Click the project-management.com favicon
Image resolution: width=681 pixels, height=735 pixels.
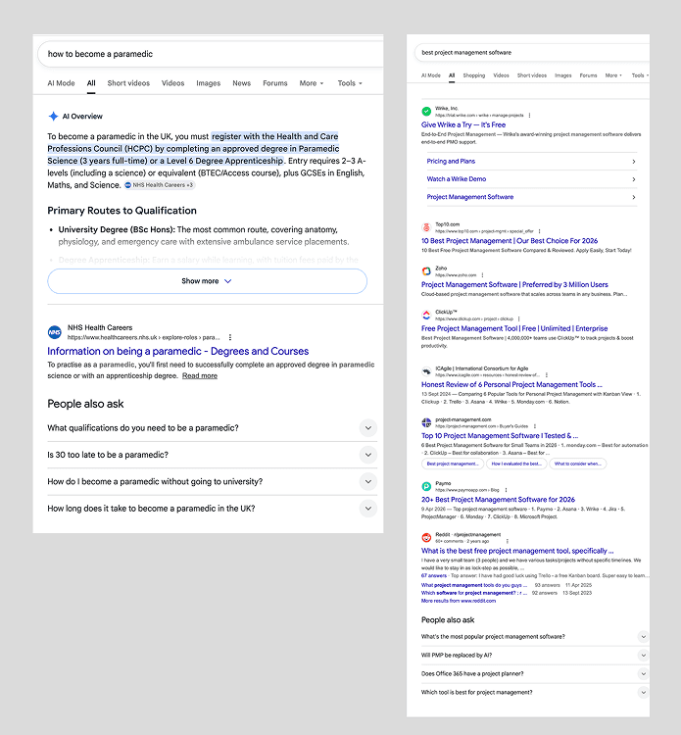point(426,422)
